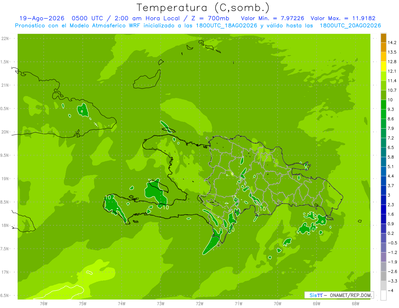Click the "11.4" colorbar value

tap(392, 81)
